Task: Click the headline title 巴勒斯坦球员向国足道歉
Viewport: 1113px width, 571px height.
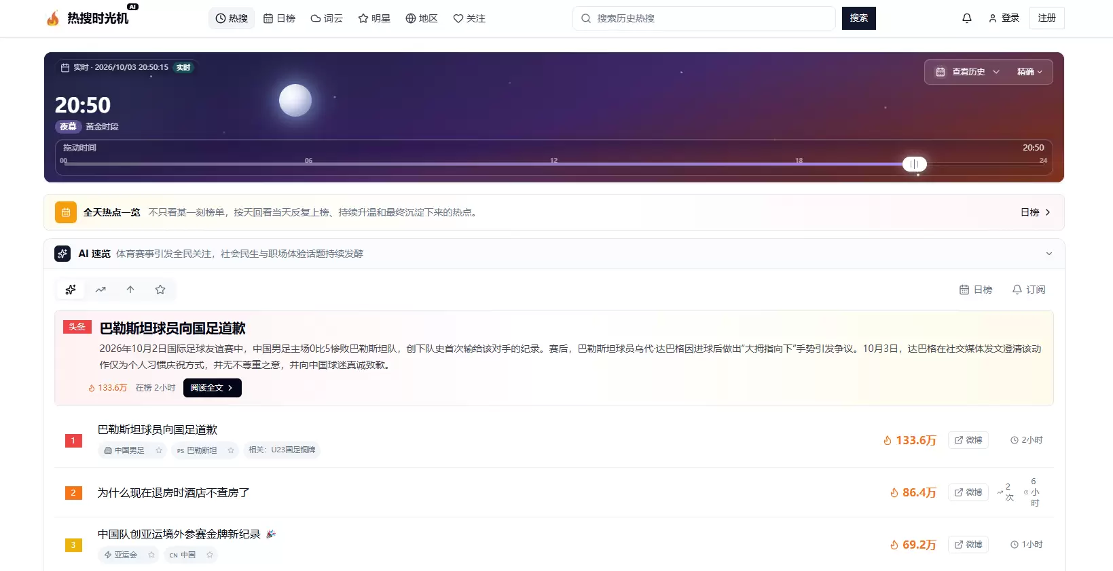Action: 172,328
